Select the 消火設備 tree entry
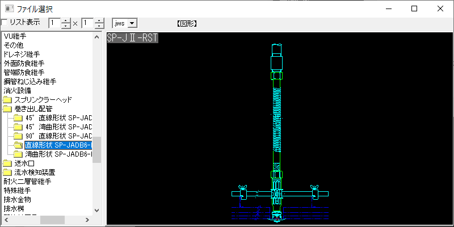The height and width of the screenshot is (227, 454). (18, 90)
